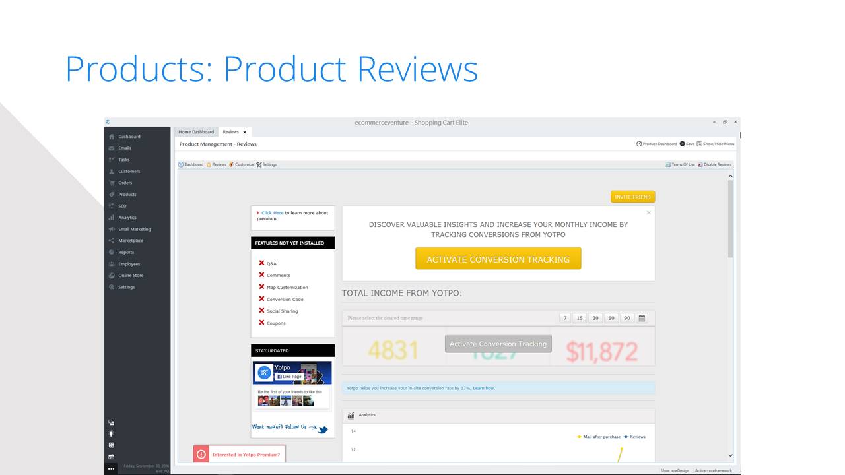Open the SEO section
The image size is (845, 475).
(122, 206)
